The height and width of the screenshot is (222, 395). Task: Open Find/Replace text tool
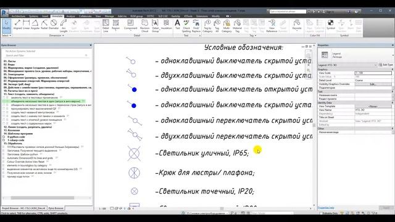click(x=196, y=26)
